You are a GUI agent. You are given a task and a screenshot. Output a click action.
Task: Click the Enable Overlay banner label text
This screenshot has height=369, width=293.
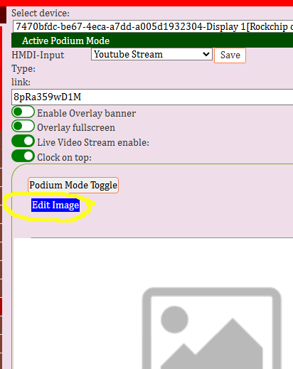[x=87, y=113]
